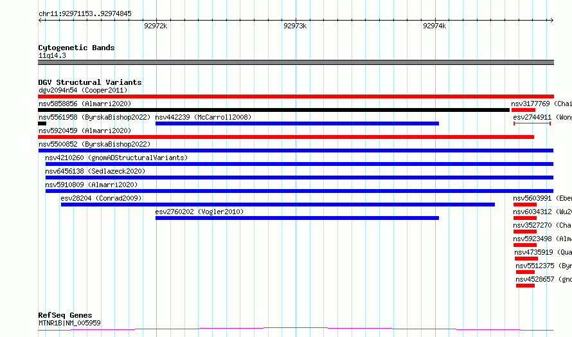Click the esv2744911 variant label

coord(542,117)
